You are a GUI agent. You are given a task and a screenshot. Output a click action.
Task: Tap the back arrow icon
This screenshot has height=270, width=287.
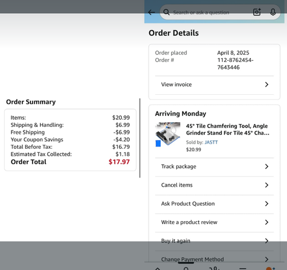click(x=152, y=13)
